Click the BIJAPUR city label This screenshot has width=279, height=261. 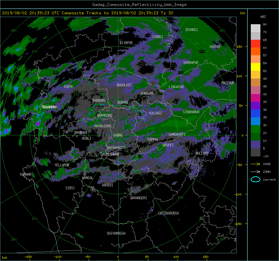pos(126,43)
